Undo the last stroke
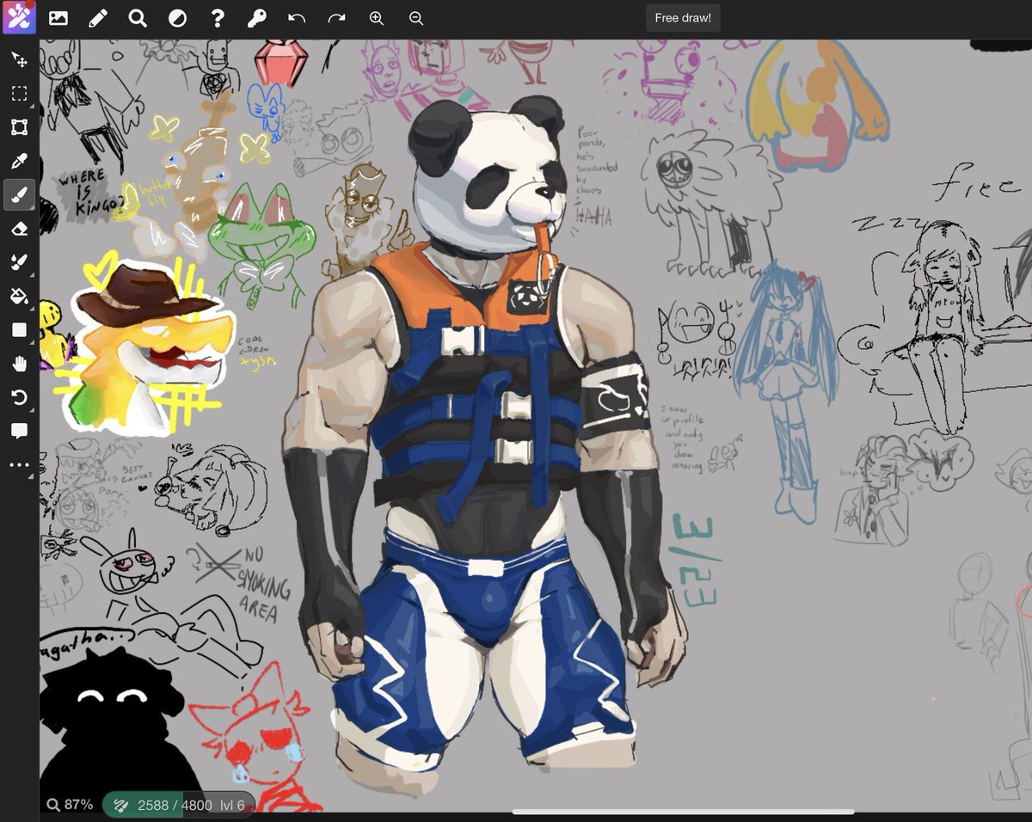 point(297,18)
